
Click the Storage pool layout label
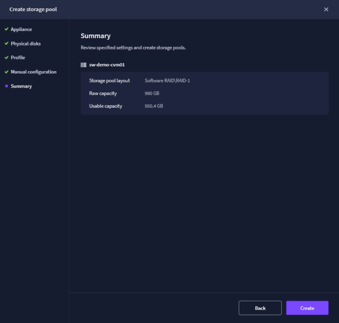[109, 81]
